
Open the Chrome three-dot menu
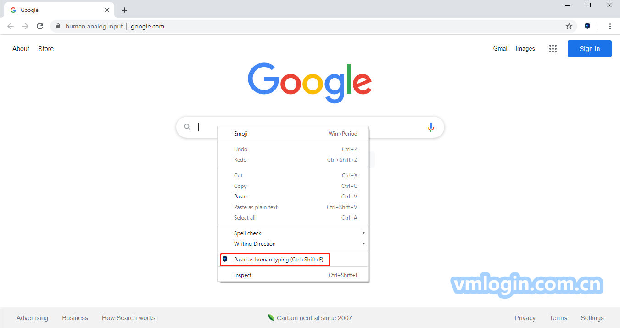(x=610, y=26)
